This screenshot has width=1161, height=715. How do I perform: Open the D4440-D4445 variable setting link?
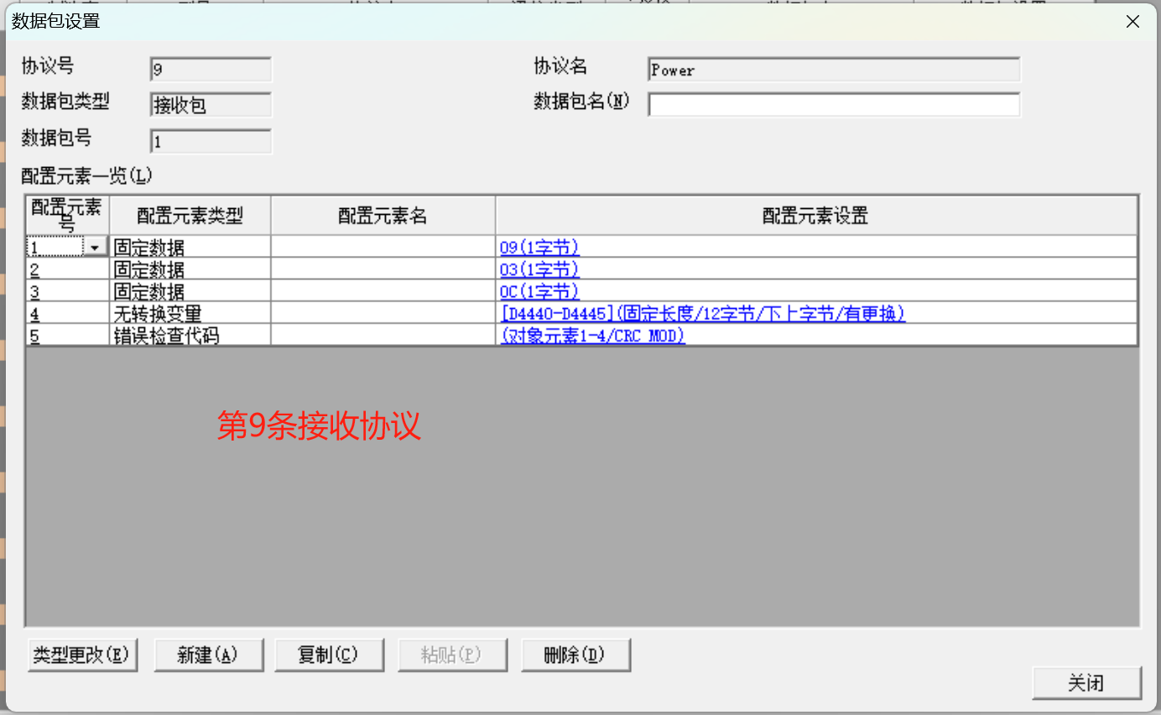[x=702, y=313]
